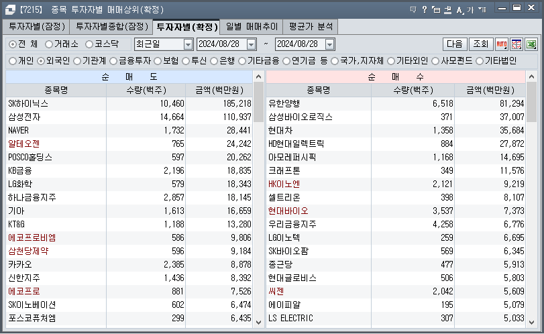This screenshot has width=544, height=334.
Task: Choose the 개인 investor radio button
Action: click(13, 61)
